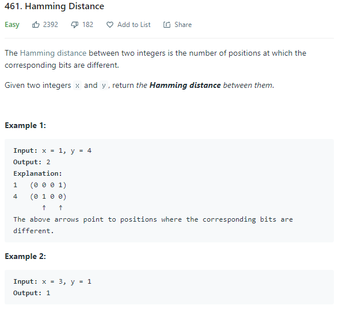Click the Explanation label in Example 1
Image resolution: width=339 pixels, height=317 pixels.
[x=37, y=173]
